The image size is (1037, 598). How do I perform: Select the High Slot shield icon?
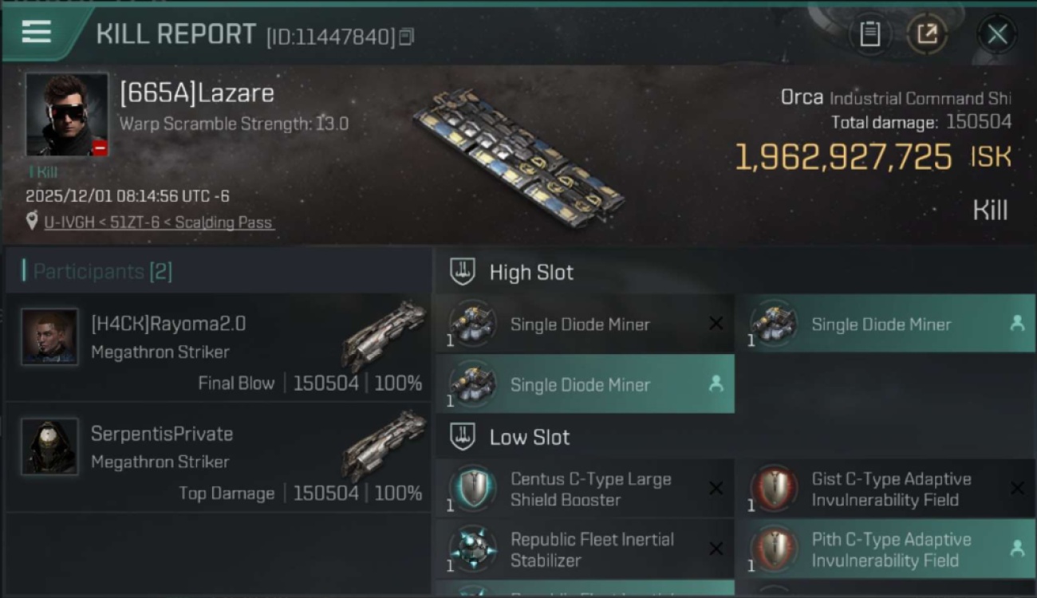tap(463, 272)
